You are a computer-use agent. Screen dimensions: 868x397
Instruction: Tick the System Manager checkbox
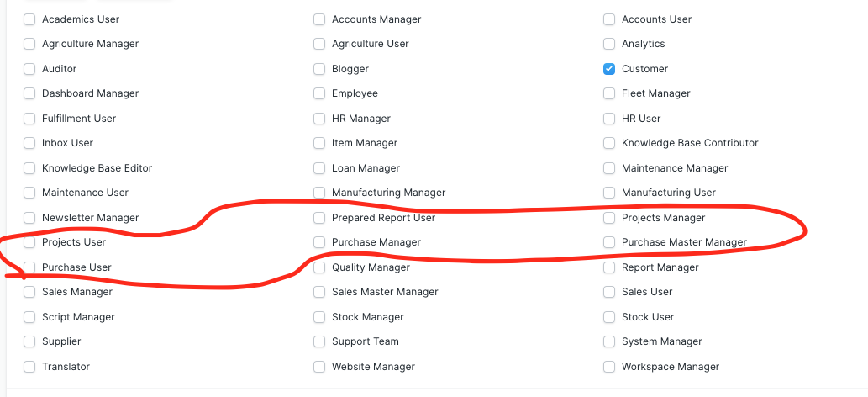pos(609,341)
